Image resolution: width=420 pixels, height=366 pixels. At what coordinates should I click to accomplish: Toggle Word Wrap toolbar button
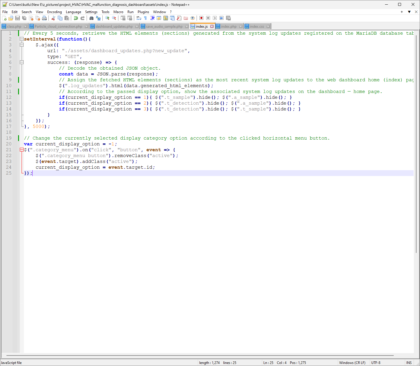click(139, 18)
